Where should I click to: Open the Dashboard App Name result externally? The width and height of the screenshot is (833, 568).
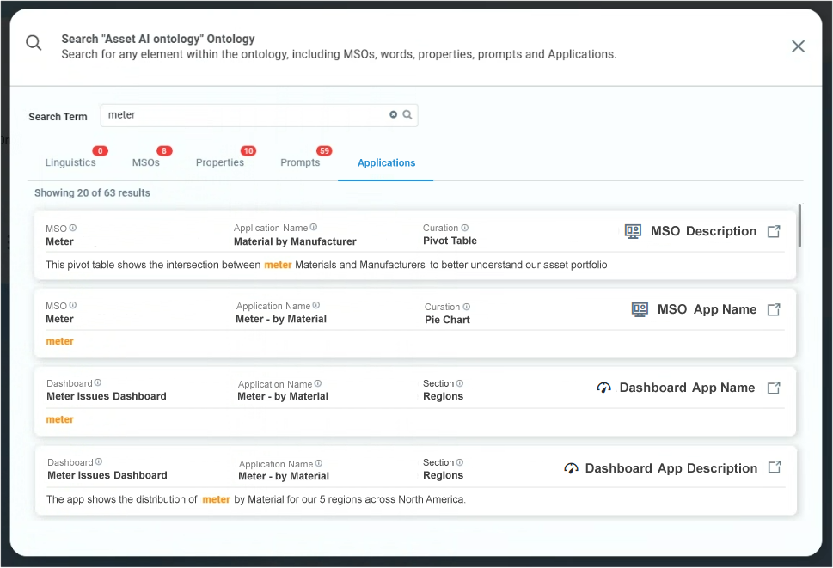pyautogui.click(x=774, y=388)
